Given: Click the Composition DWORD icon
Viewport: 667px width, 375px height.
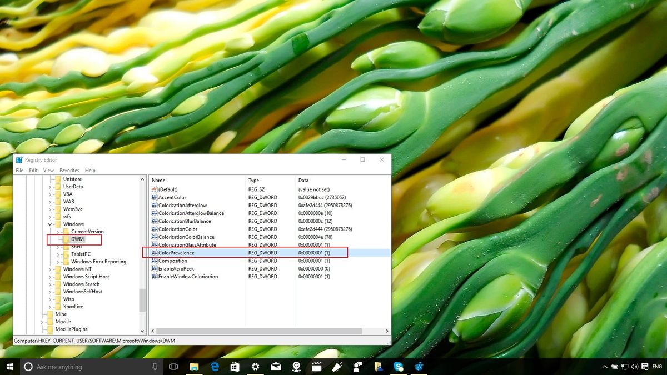Looking at the screenshot, I should (x=156, y=261).
